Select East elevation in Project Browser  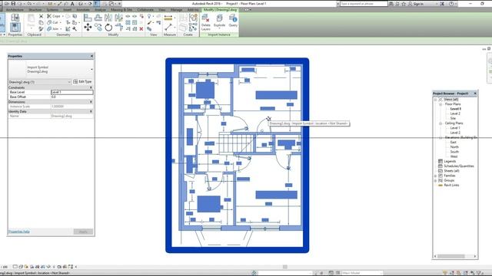click(453, 142)
